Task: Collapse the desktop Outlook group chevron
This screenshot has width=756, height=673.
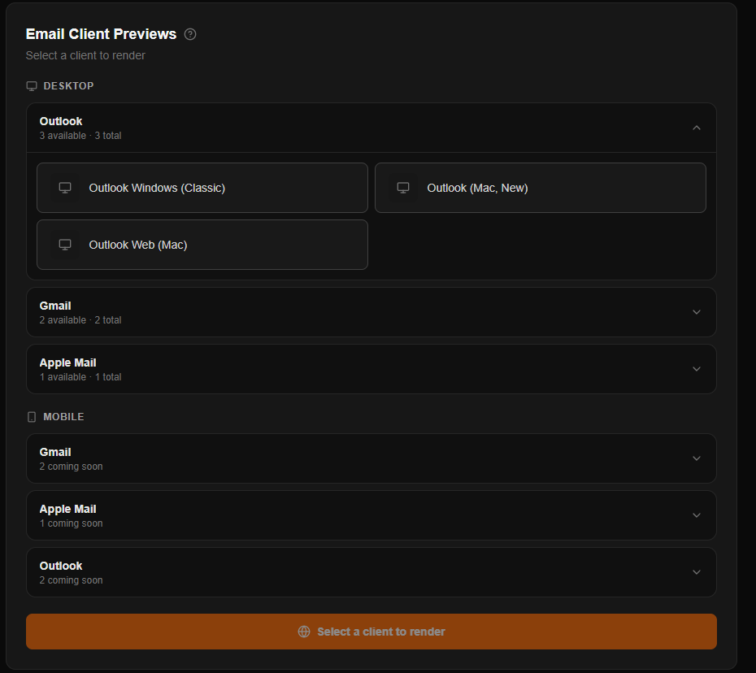Action: click(696, 128)
